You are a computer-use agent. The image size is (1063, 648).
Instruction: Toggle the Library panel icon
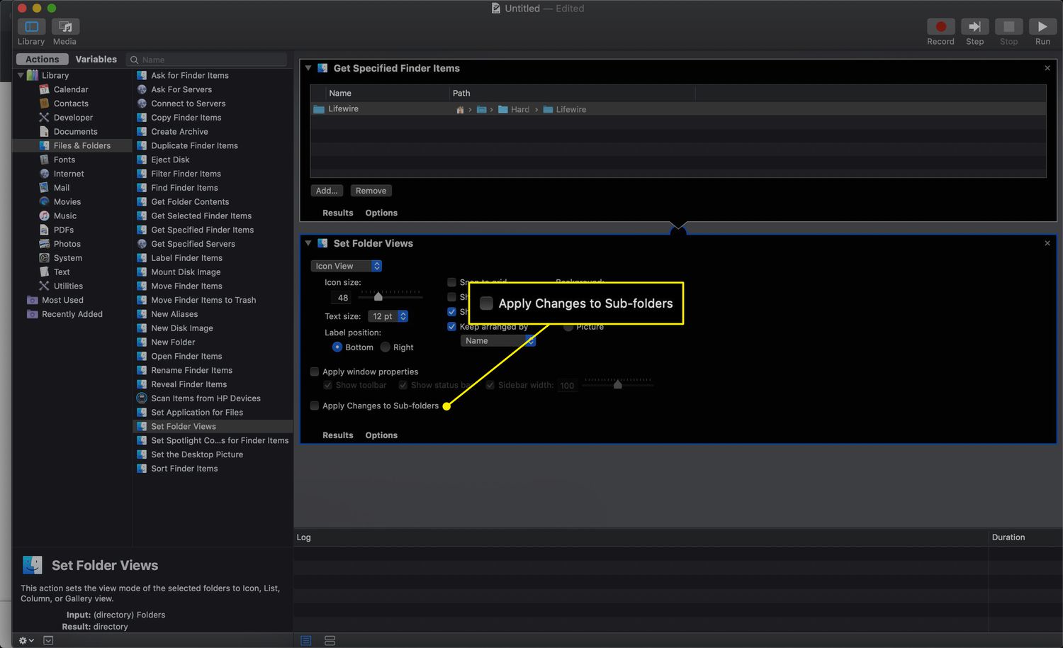pos(31,27)
